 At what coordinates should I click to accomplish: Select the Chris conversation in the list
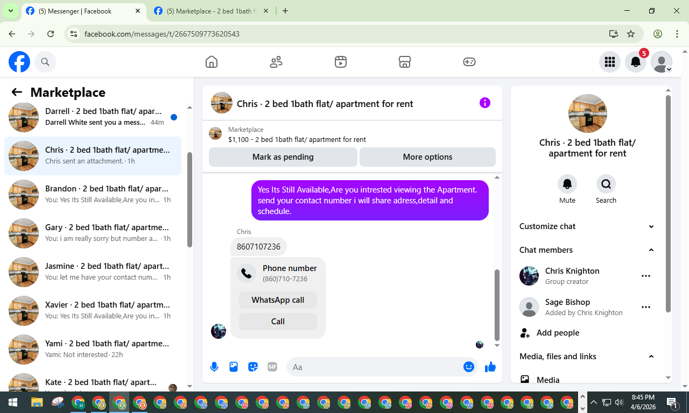pos(93,156)
